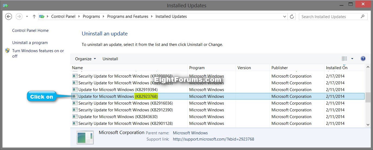This screenshot has width=373, height=150.
Task: Open Uninstall a program link
Action: click(x=30, y=43)
